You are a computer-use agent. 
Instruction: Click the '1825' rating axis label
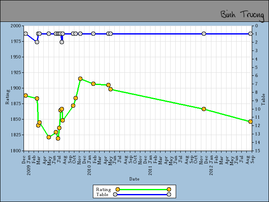(x=16, y=135)
